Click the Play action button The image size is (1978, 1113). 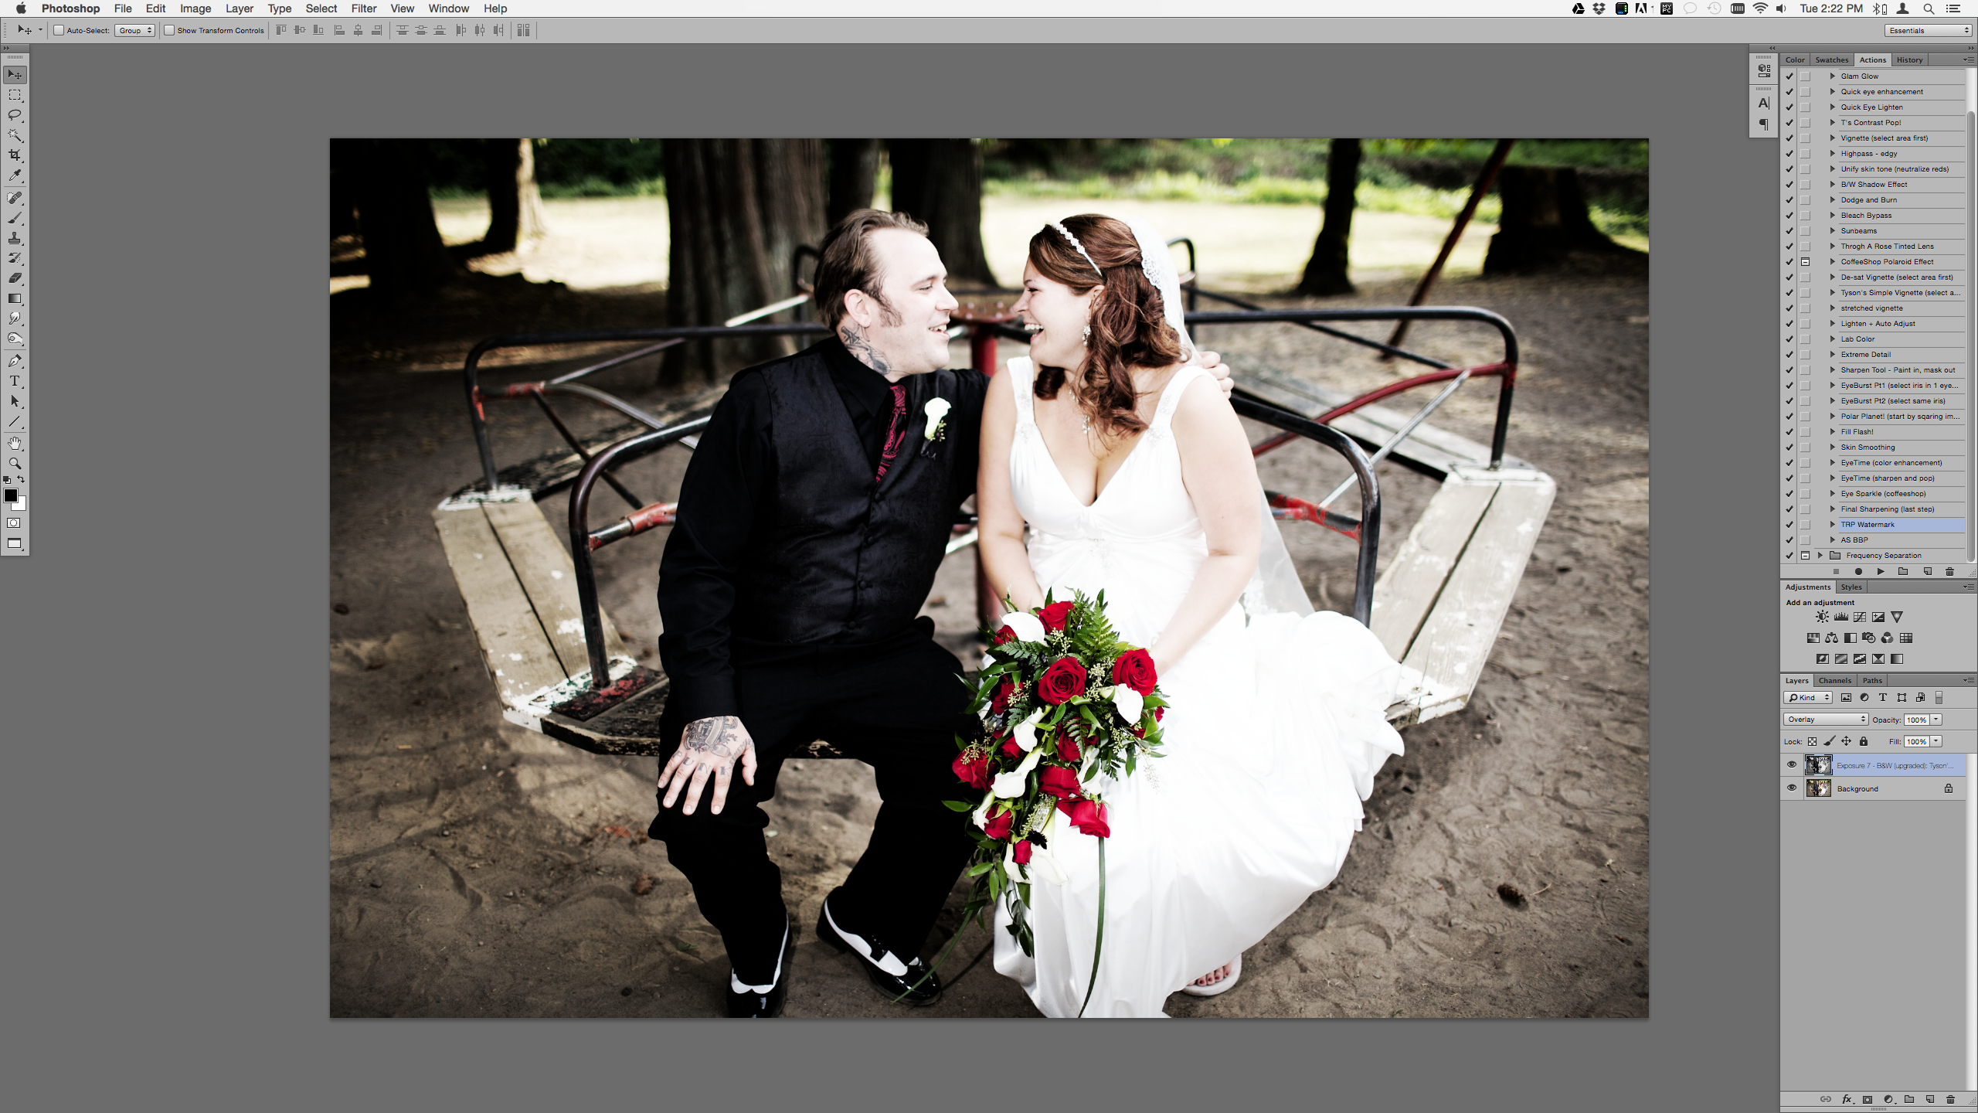[1881, 571]
